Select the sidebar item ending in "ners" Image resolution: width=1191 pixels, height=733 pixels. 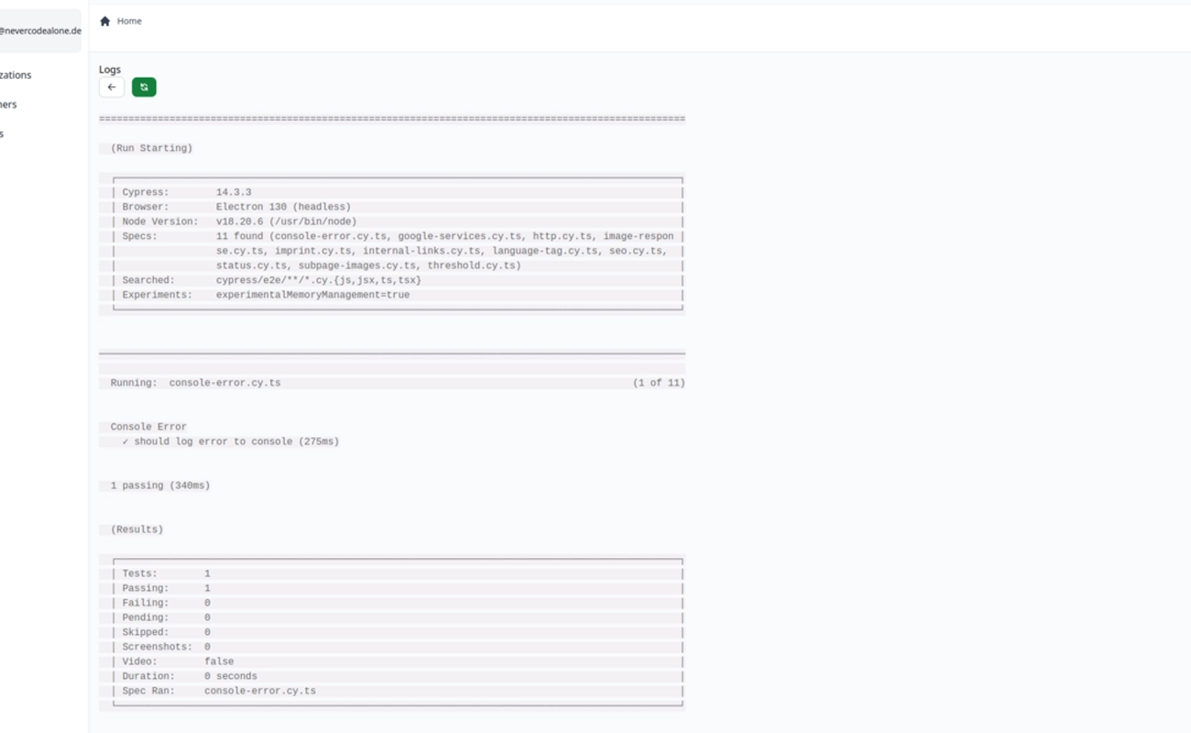click(x=9, y=104)
